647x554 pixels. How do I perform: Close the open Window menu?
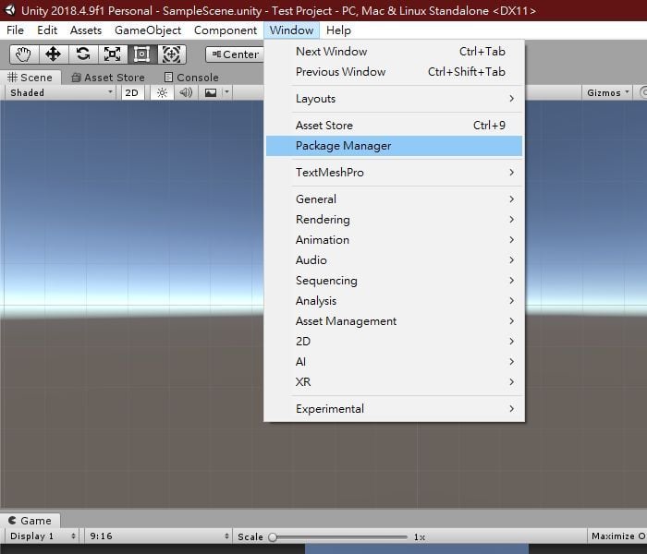click(x=292, y=30)
